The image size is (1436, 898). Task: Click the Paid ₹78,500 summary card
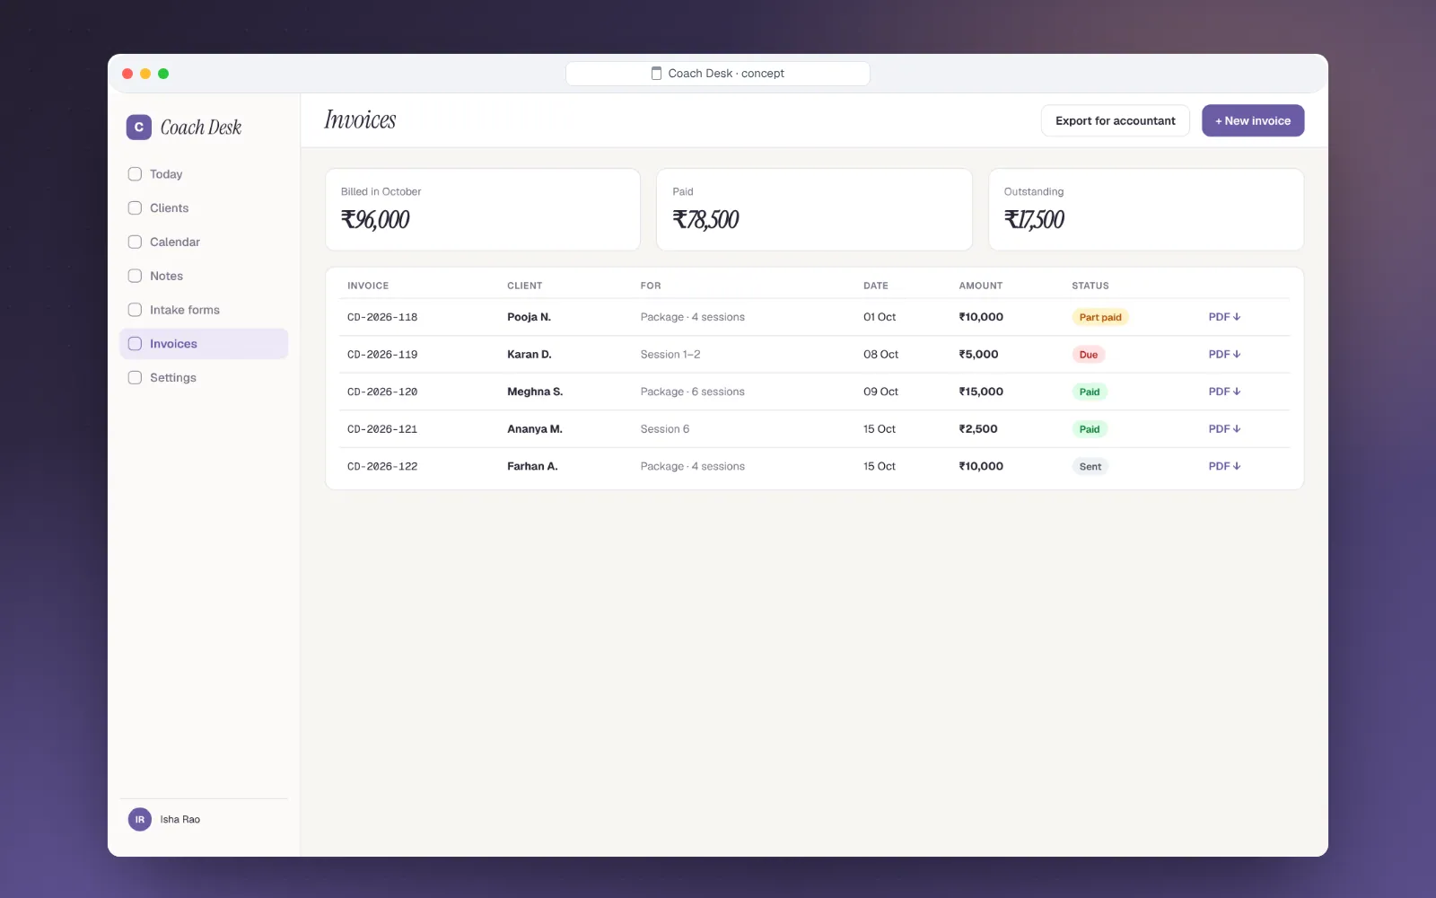814,209
